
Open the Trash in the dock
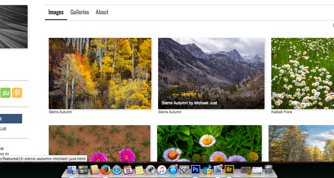point(269,169)
